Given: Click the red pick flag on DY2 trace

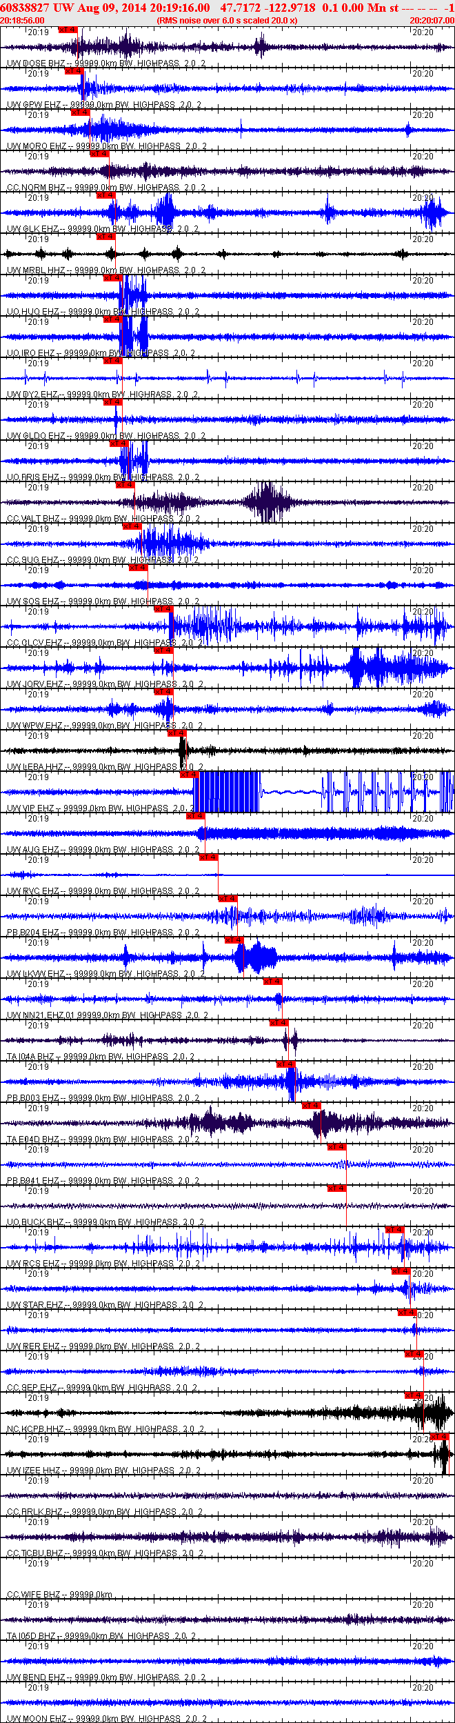Looking at the screenshot, I should click(112, 361).
